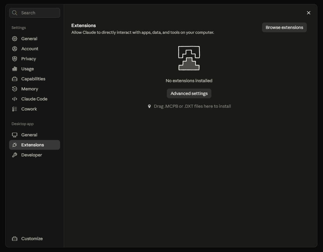Image resolution: width=323 pixels, height=252 pixels.
Task: Go to Privacy settings
Action: coord(34,59)
